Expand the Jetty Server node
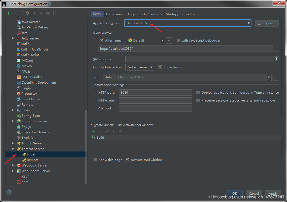The image size is (287, 202). [x=13, y=38]
